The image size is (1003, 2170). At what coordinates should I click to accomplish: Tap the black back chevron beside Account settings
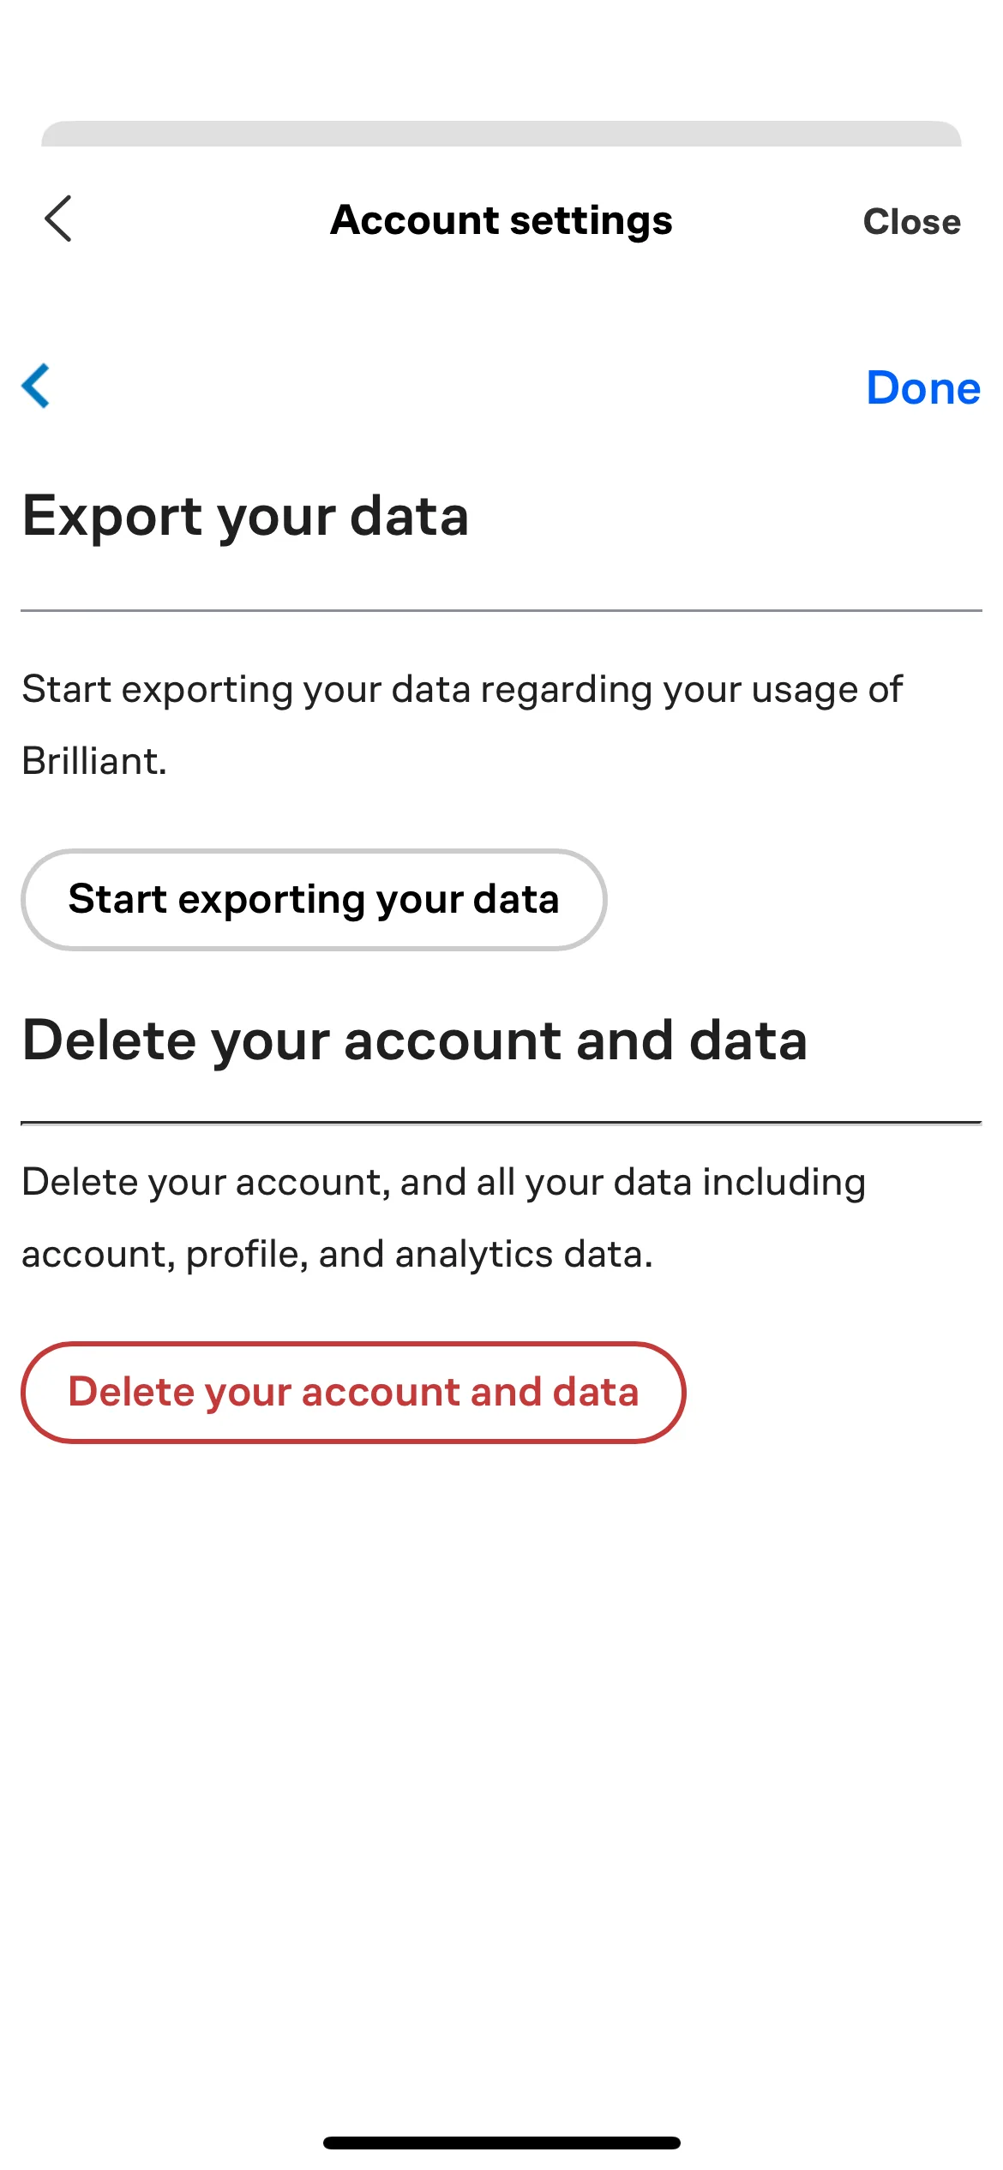(58, 219)
